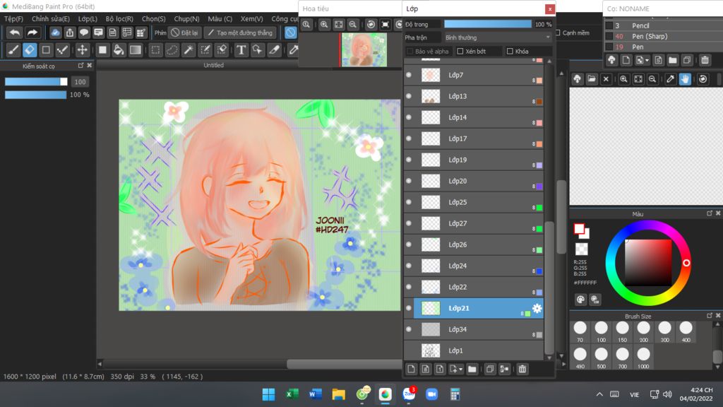Hide layer Lớp34
This screenshot has width=723, height=407.
(409, 329)
